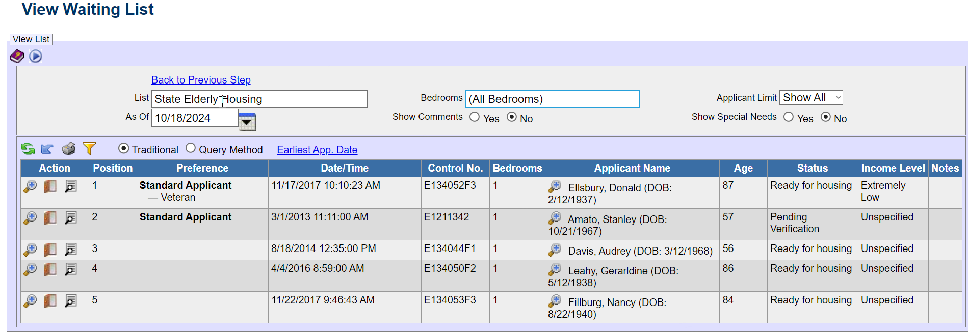
Task: Click the Earliest App. Date link
Action: click(x=317, y=150)
